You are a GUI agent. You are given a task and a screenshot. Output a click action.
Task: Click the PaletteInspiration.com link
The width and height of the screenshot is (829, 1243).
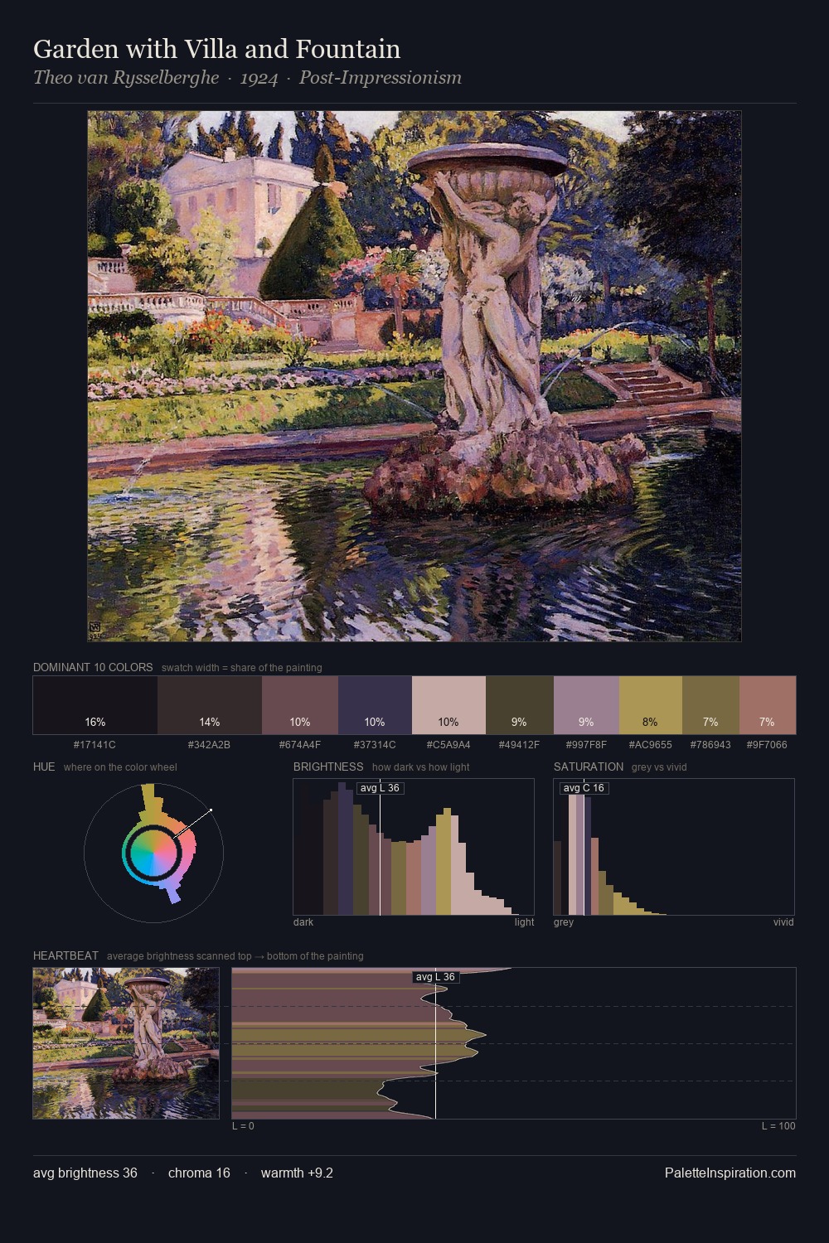pyautogui.click(x=730, y=1173)
